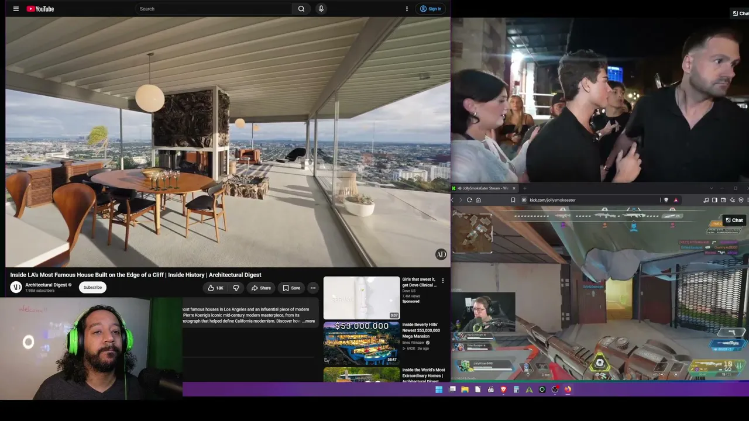Open the Windows Start menu
Image resolution: width=749 pixels, height=421 pixels.
[439, 389]
